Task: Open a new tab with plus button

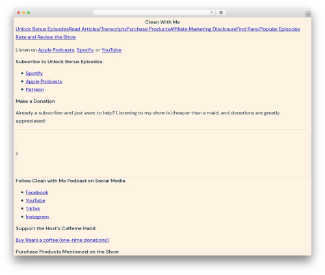Action: (x=308, y=14)
